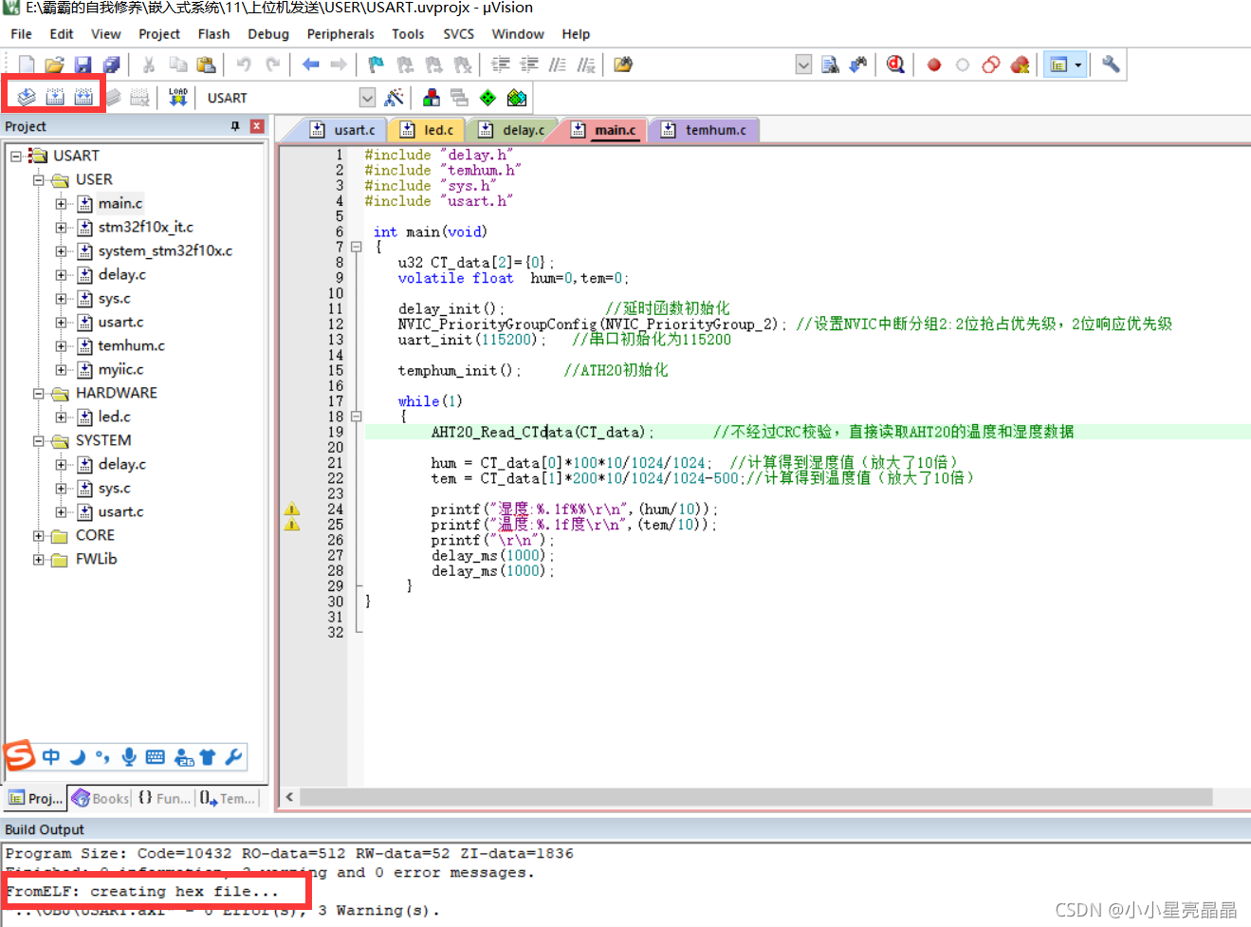Toggle Sogou voice input microphone
The image size is (1251, 927).
click(x=129, y=756)
